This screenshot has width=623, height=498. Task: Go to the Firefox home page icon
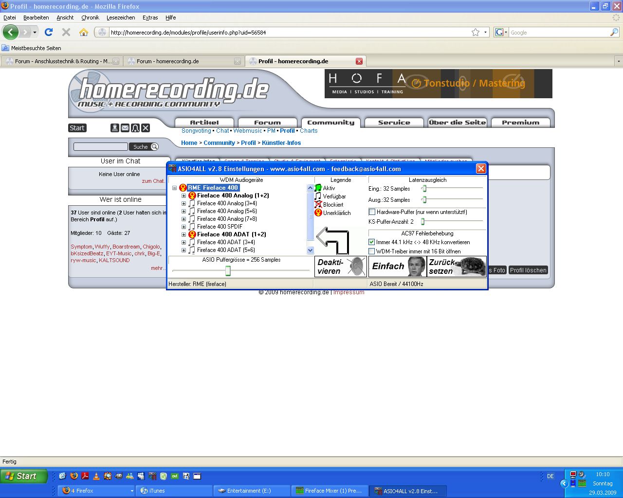(x=84, y=32)
